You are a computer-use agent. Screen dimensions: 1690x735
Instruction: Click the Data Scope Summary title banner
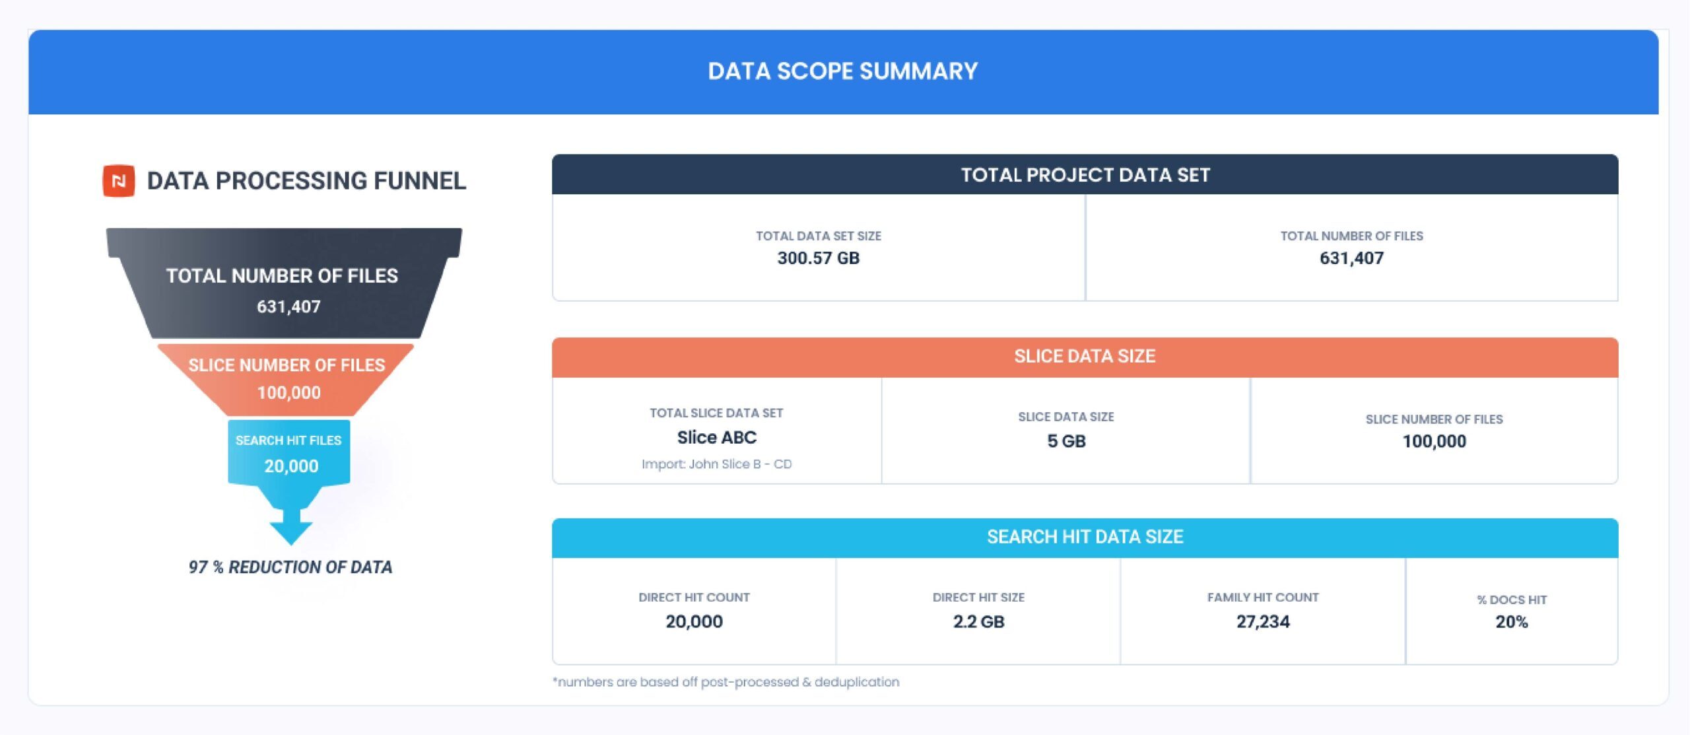(x=843, y=71)
